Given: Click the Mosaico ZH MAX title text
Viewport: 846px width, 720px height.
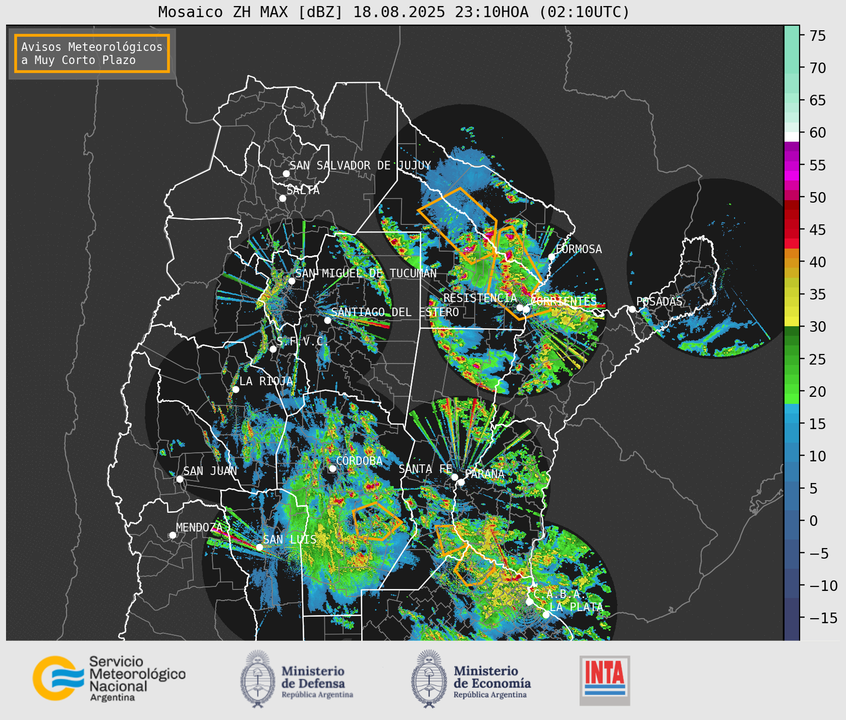Looking at the screenshot, I should (x=394, y=12).
